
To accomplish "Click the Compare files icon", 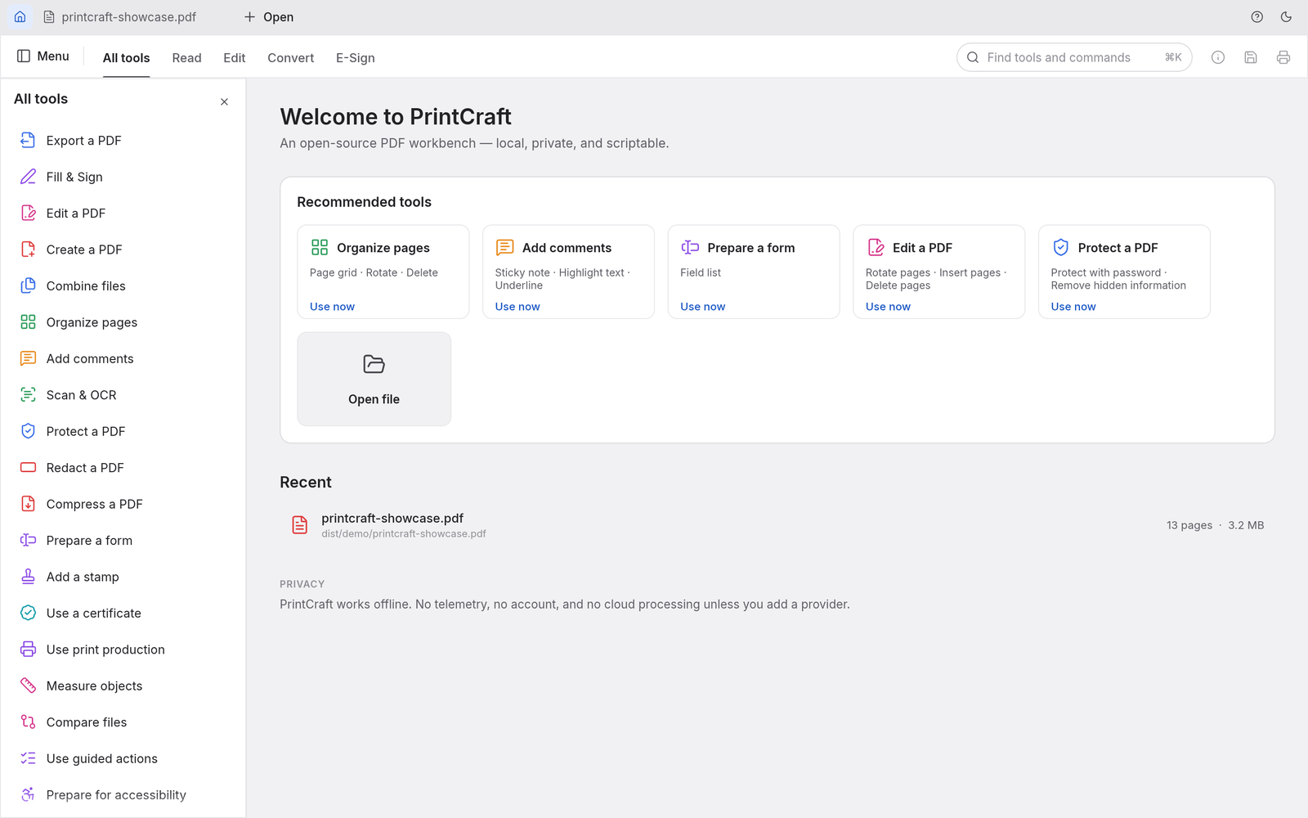I will click(x=28, y=722).
